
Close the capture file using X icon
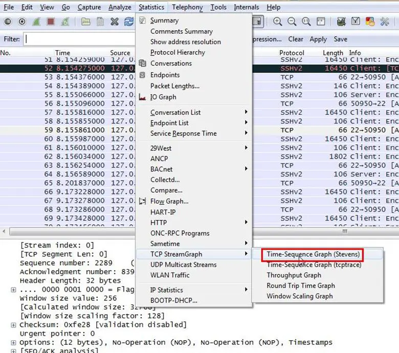[x=115, y=21]
